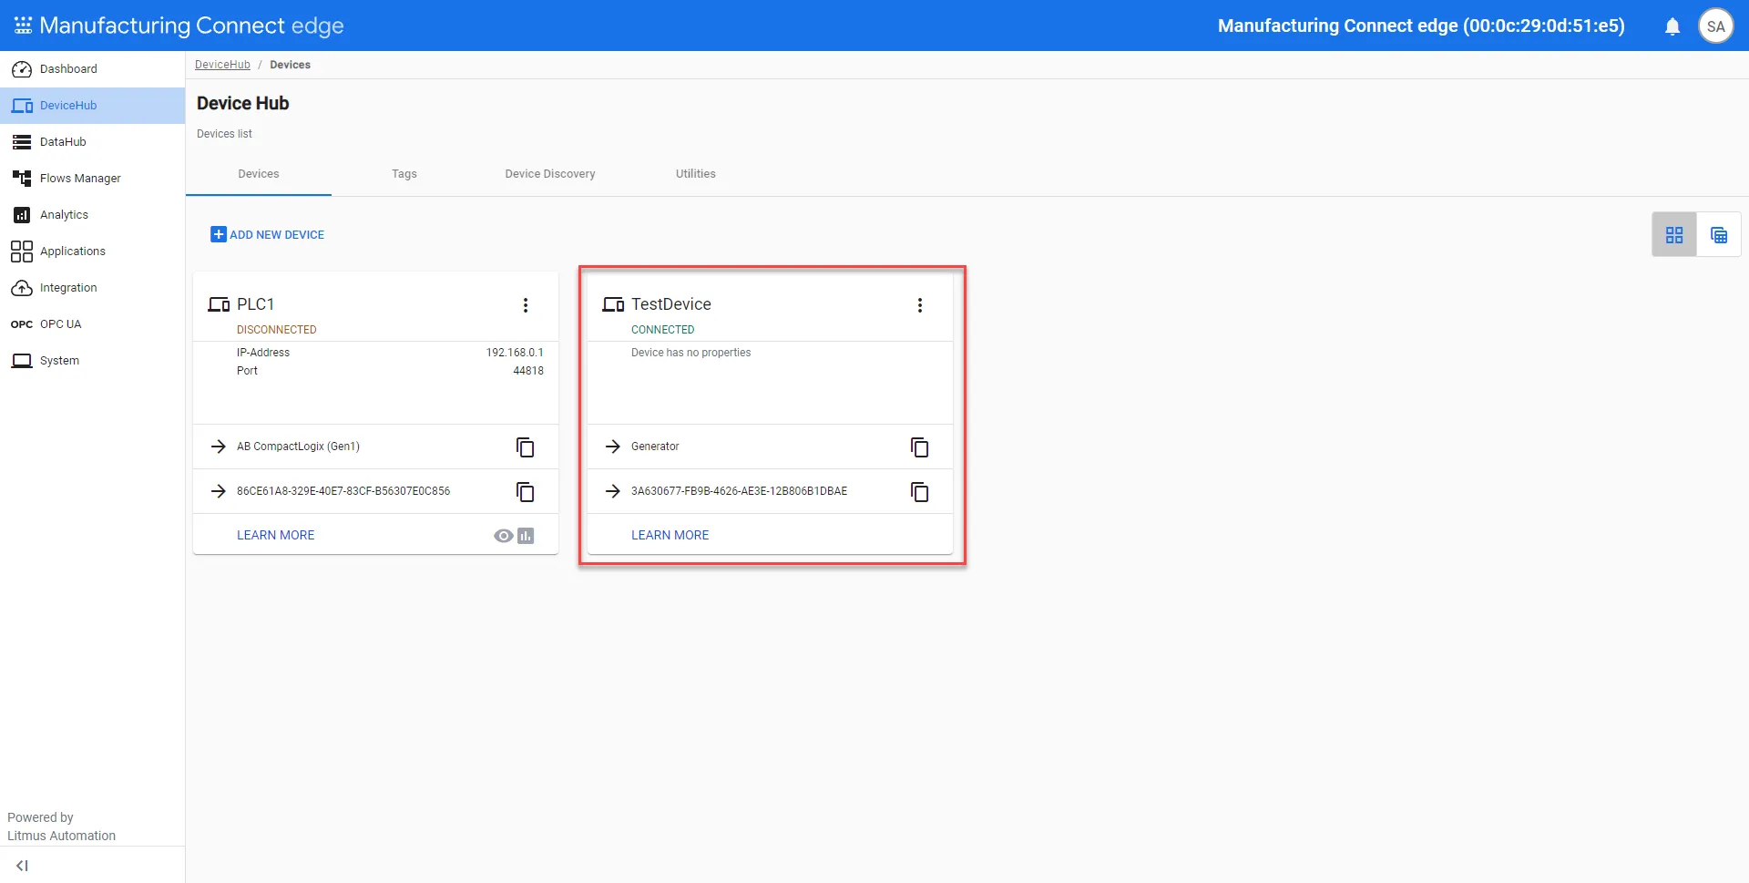Open the PLC1 chart statistics icon
Image resolution: width=1749 pixels, height=883 pixels.
[526, 536]
